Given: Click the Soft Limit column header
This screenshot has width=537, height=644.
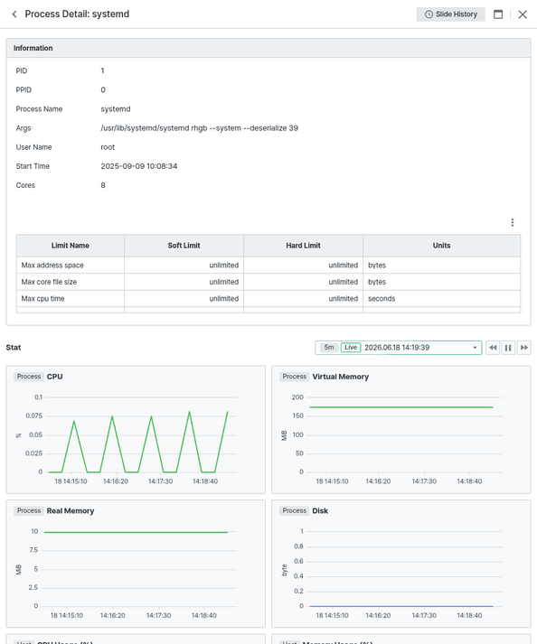Looking at the screenshot, I should 184,246.
